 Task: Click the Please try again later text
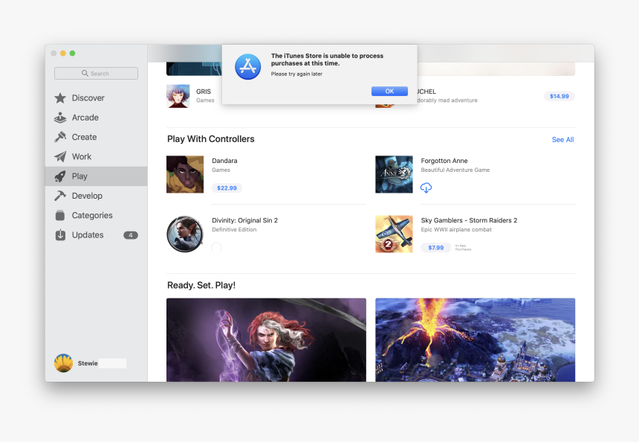point(296,74)
